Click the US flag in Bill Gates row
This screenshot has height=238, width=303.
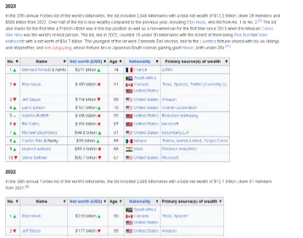point(129,124)
